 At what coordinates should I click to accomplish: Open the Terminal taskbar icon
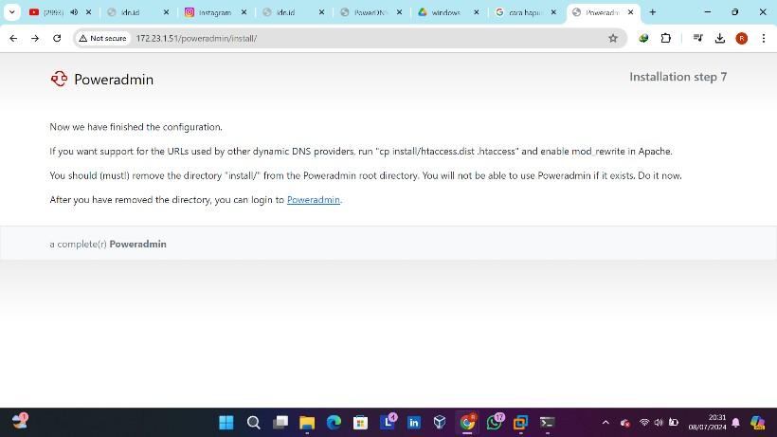coord(547,423)
